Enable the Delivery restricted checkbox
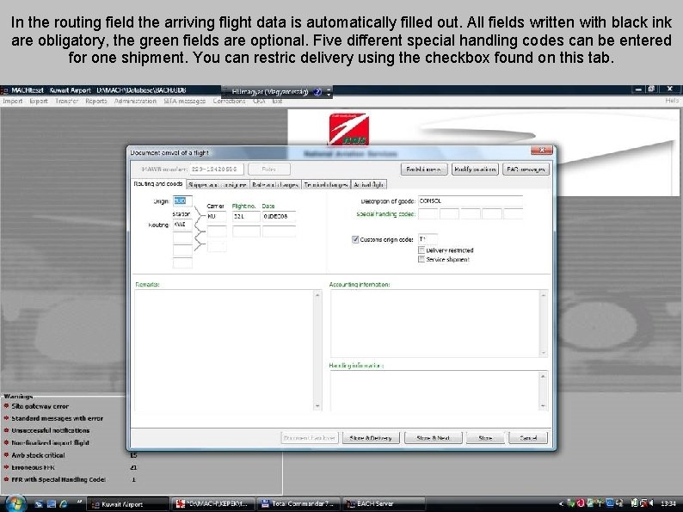Viewport: 683px width, 512px height. tap(421, 250)
